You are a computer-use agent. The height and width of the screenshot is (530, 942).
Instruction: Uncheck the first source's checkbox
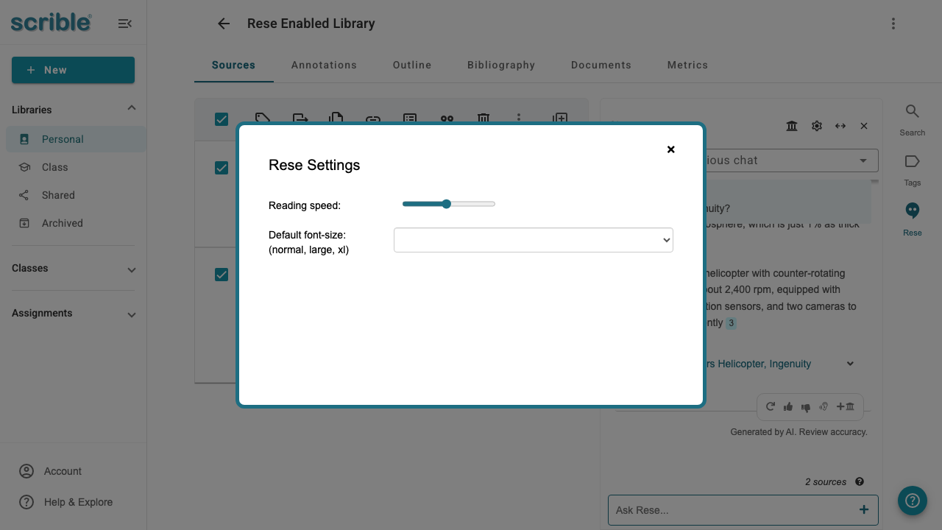coord(222,168)
